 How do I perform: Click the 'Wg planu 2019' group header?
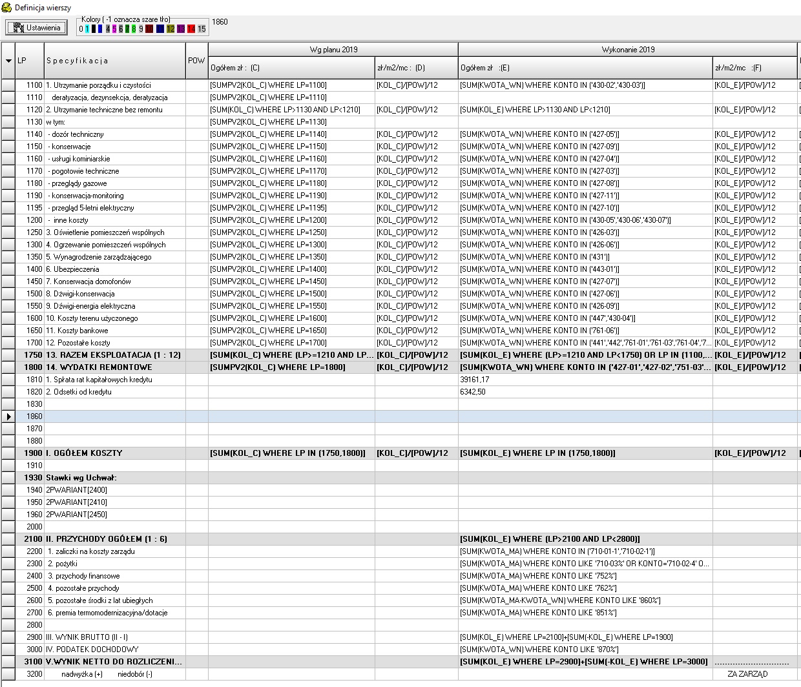[x=333, y=50]
